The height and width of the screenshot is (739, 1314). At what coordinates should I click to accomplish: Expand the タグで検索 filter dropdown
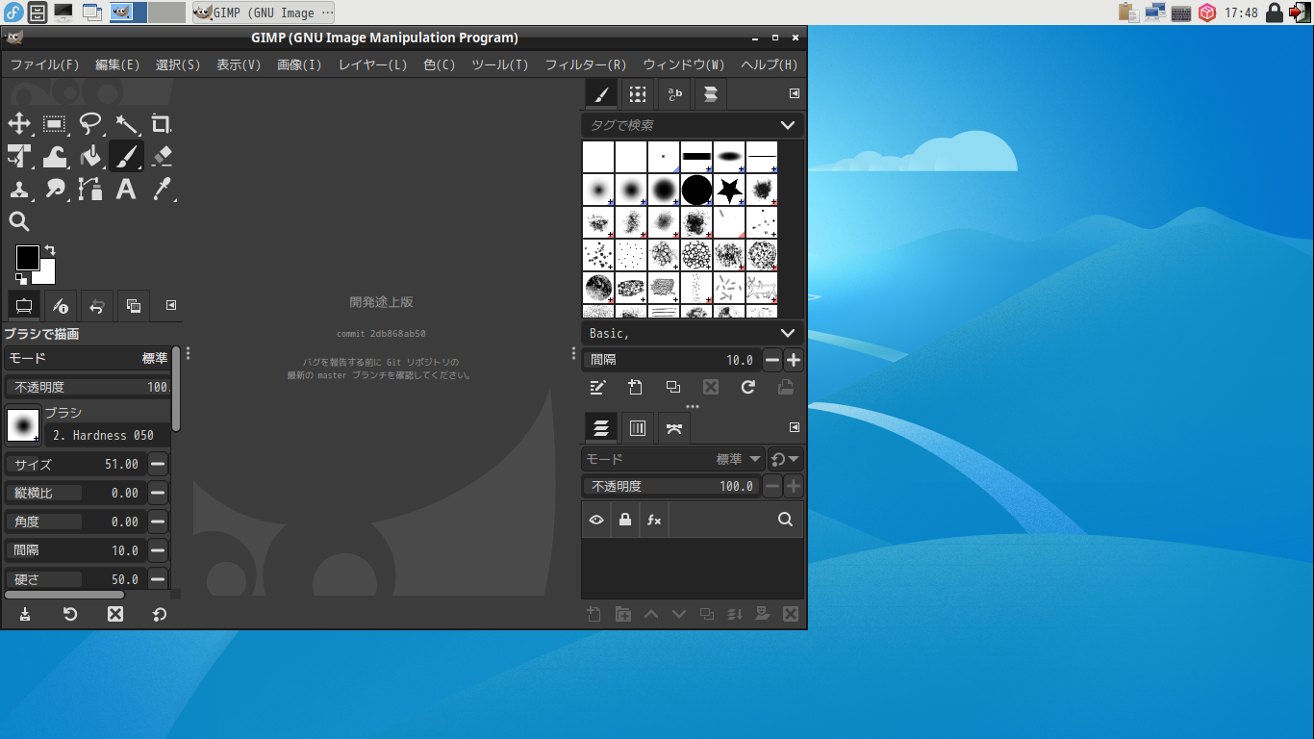pos(788,125)
